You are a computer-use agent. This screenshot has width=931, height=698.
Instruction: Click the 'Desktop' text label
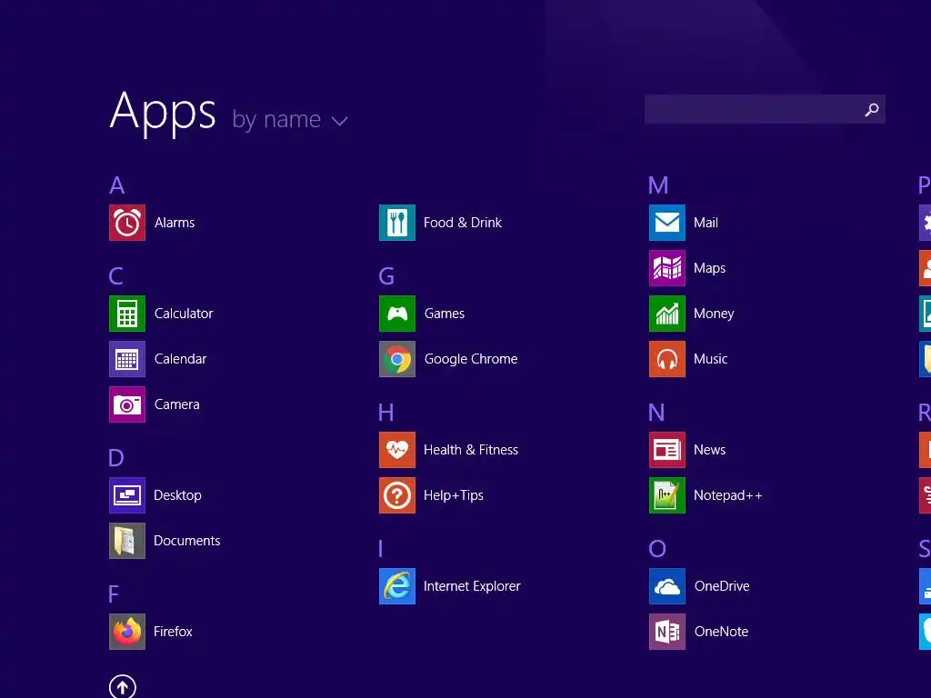177,495
